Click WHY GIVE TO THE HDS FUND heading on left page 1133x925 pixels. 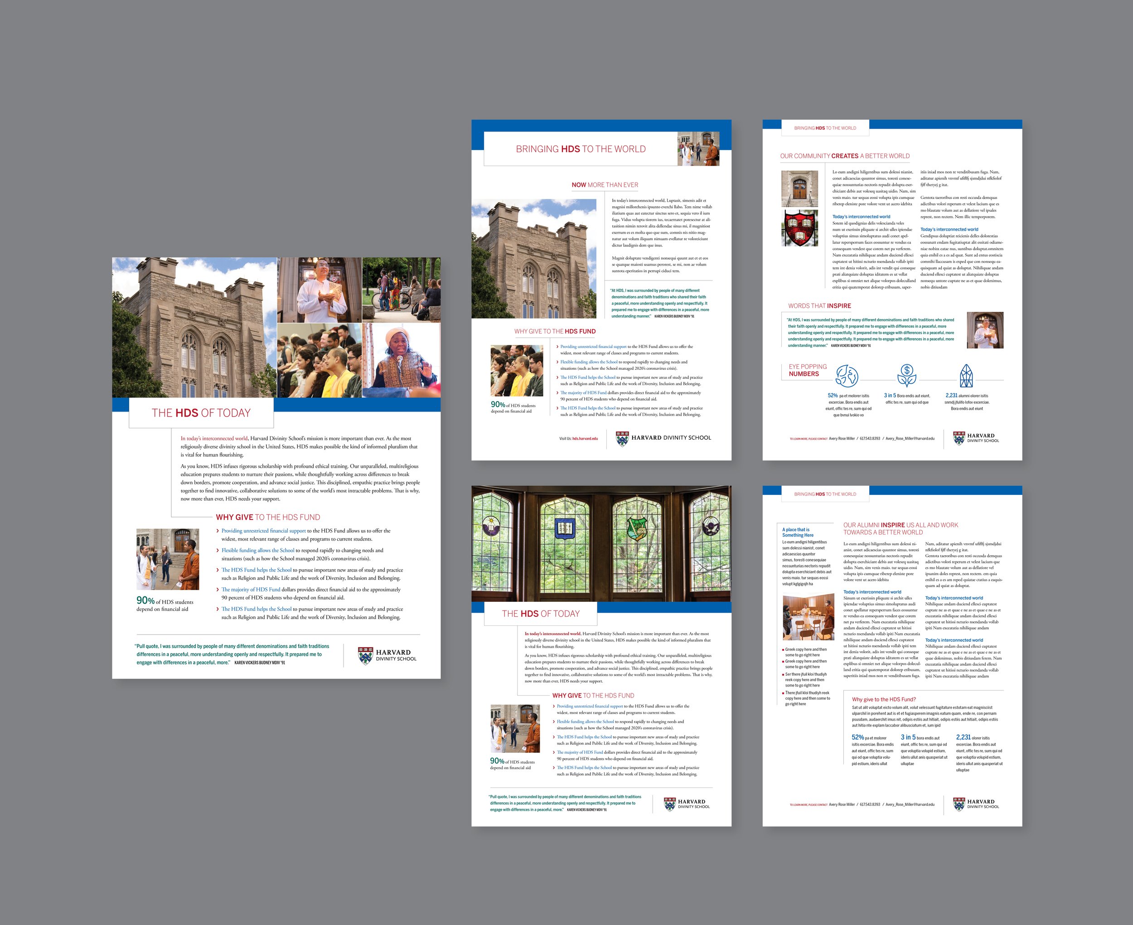[268, 518]
